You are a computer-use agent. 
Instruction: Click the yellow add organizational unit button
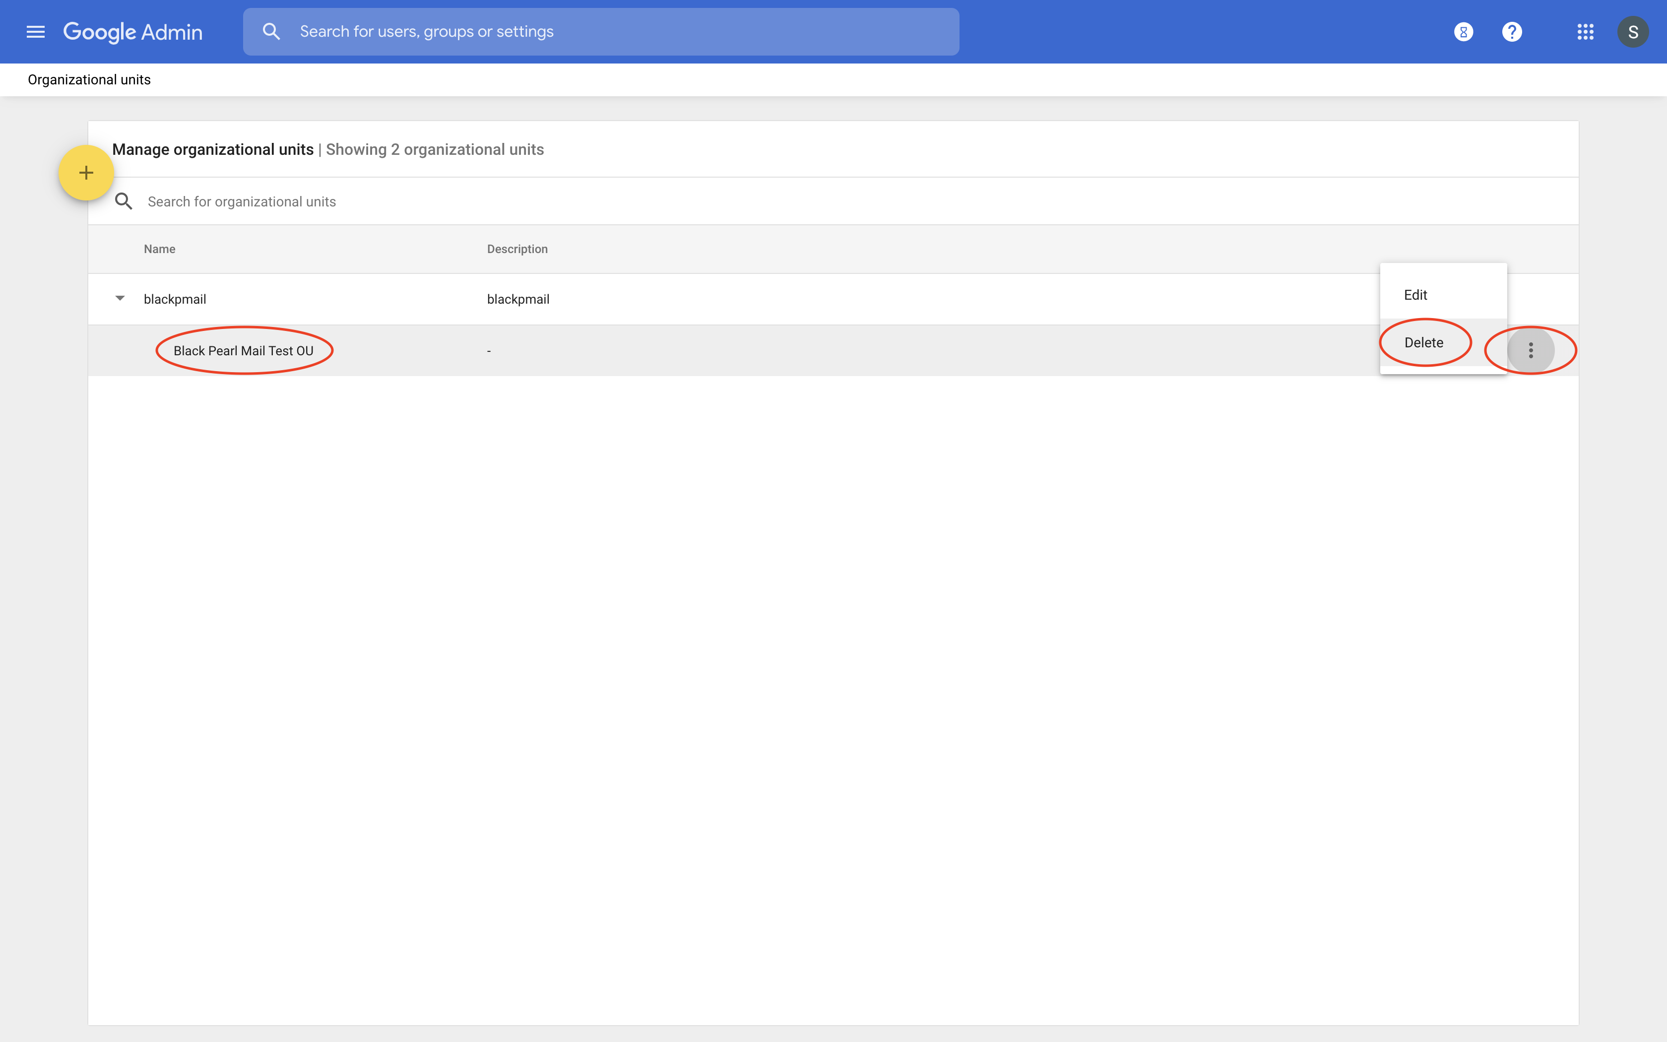tap(86, 173)
